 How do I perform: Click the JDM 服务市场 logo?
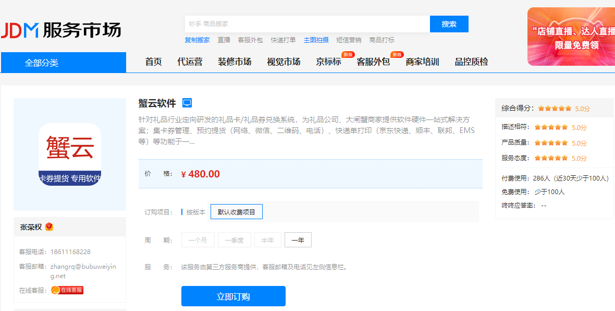click(x=61, y=30)
